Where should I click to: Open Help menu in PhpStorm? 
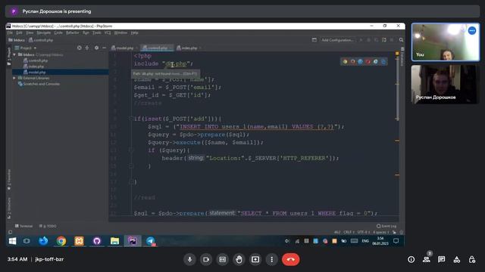[x=134, y=32]
